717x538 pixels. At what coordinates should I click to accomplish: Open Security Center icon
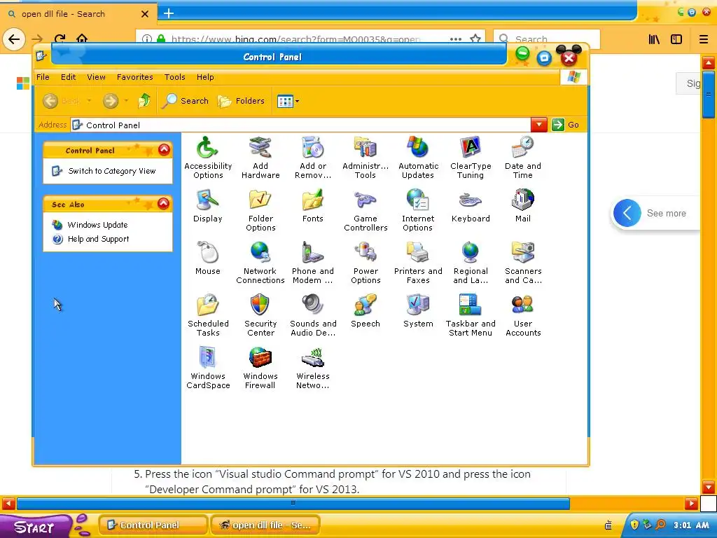pyautogui.click(x=260, y=315)
